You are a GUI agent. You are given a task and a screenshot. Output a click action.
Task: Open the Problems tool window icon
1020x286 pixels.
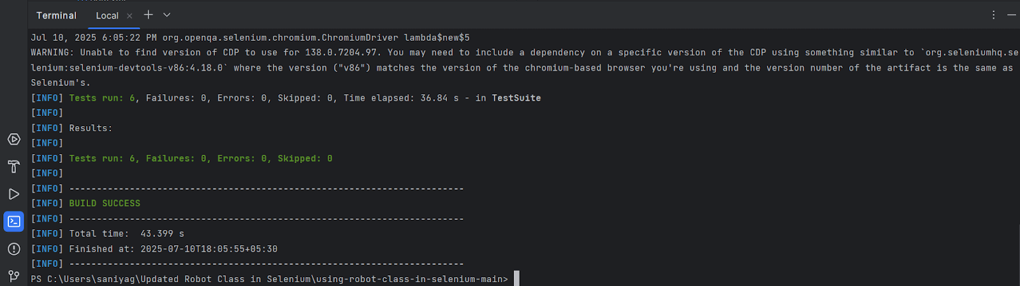(13, 249)
